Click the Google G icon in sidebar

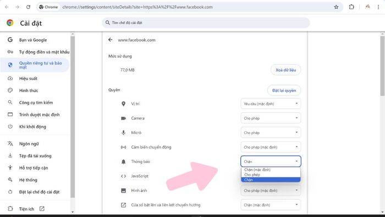[10, 40]
